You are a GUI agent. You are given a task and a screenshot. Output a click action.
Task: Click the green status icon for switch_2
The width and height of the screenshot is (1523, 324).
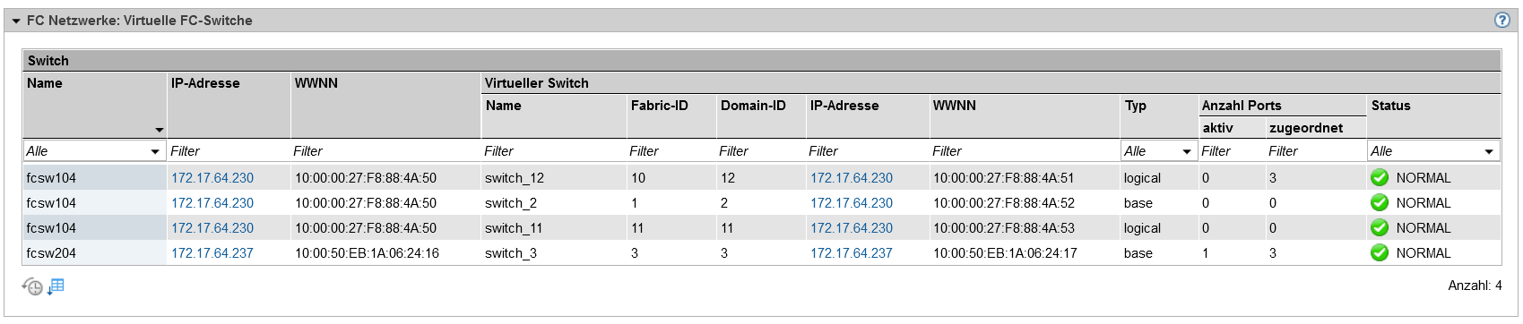[1380, 202]
